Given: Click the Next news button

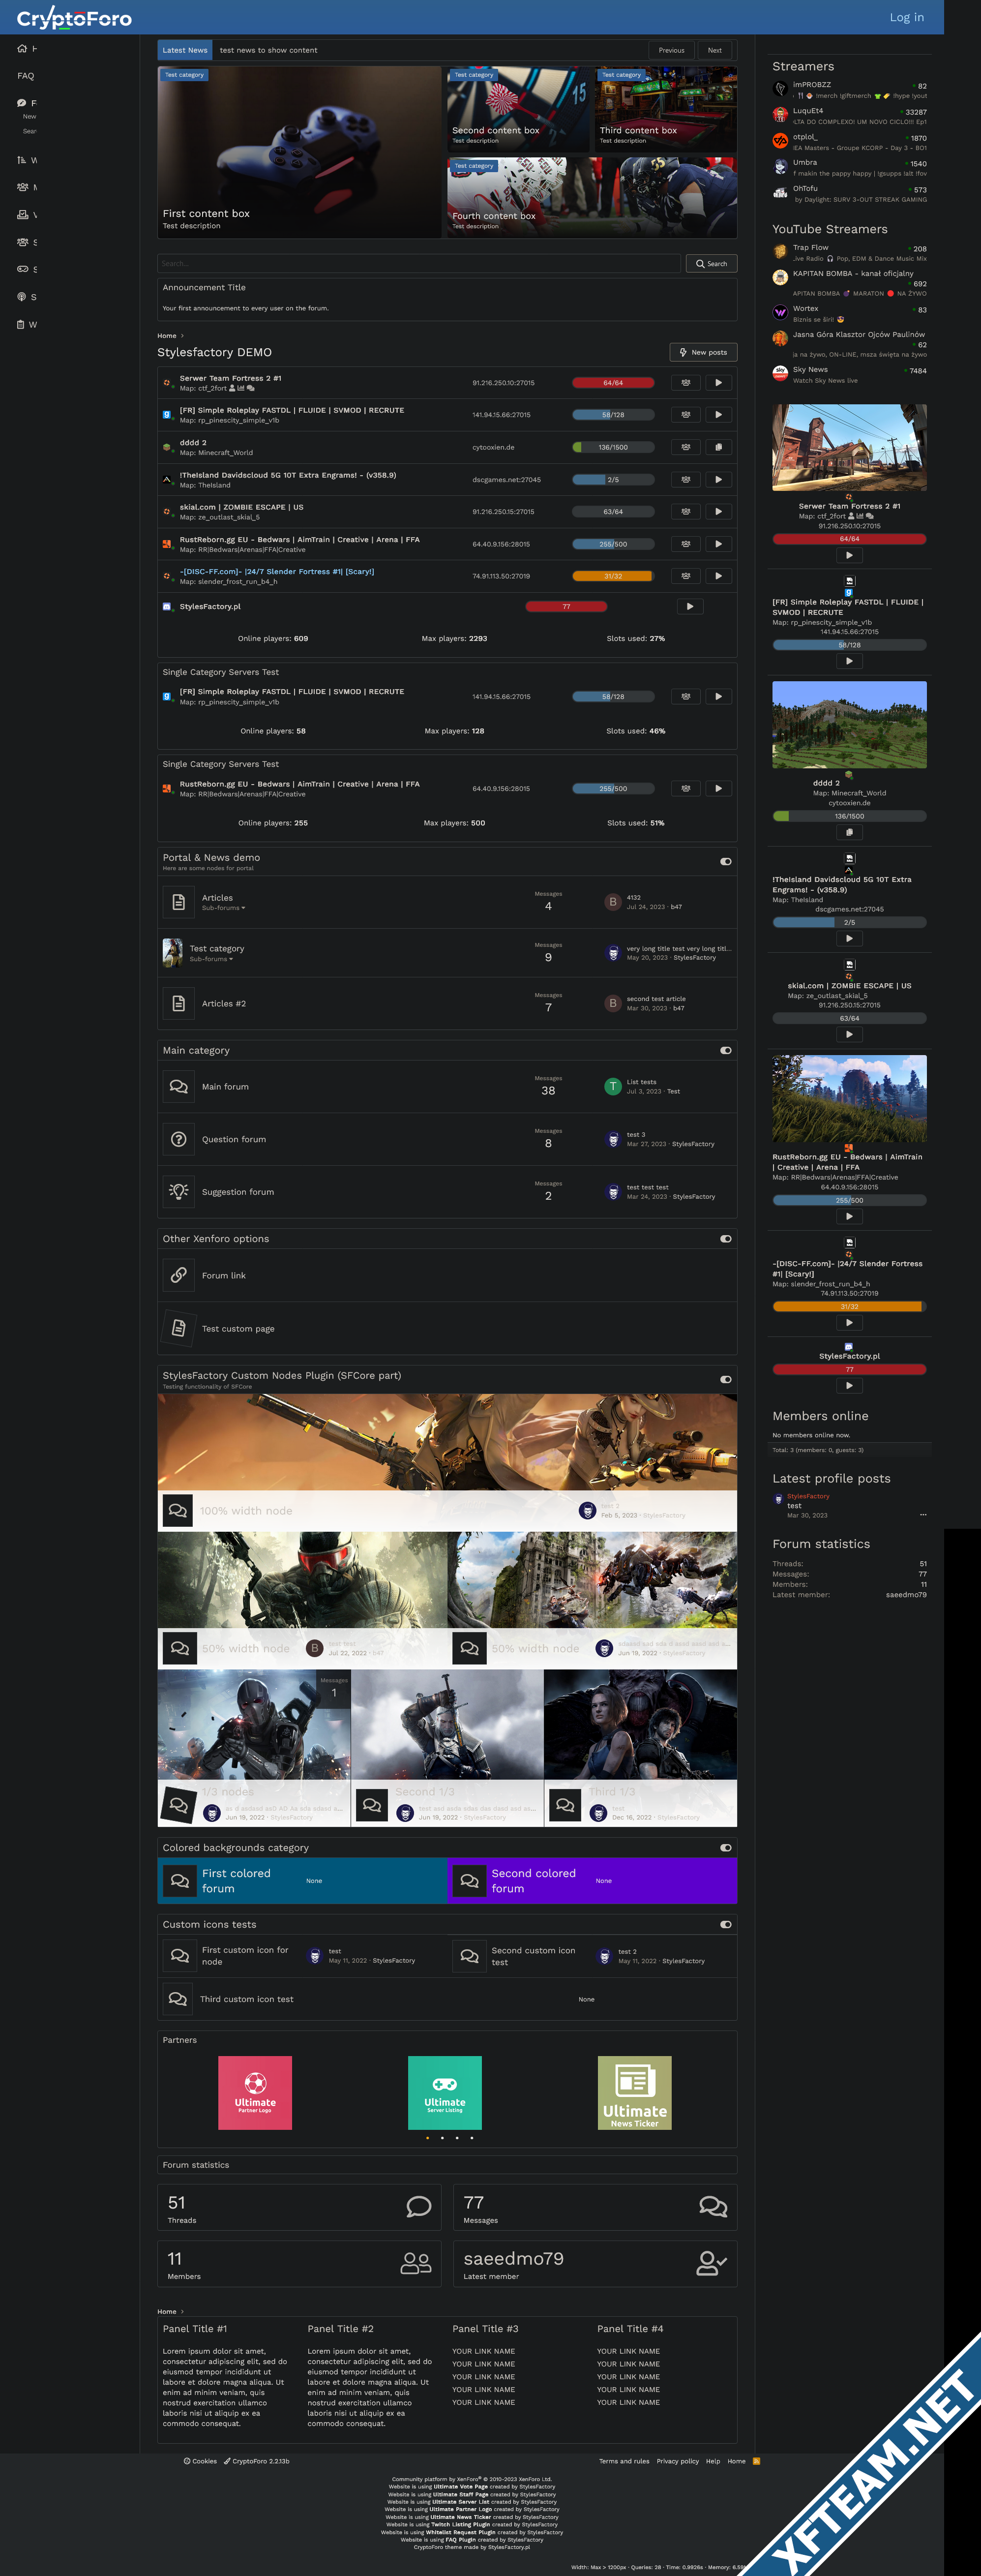Looking at the screenshot, I should 714,50.
